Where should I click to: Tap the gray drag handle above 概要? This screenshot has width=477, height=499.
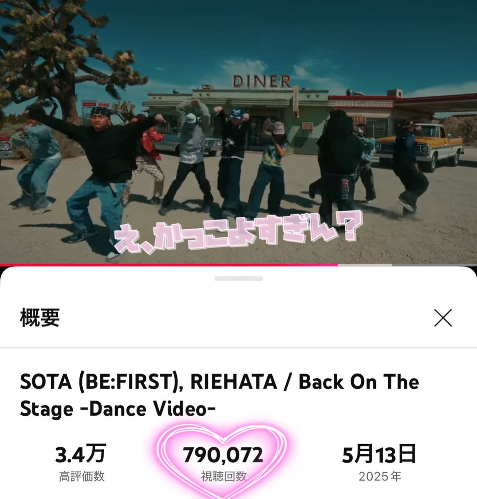pos(238,279)
